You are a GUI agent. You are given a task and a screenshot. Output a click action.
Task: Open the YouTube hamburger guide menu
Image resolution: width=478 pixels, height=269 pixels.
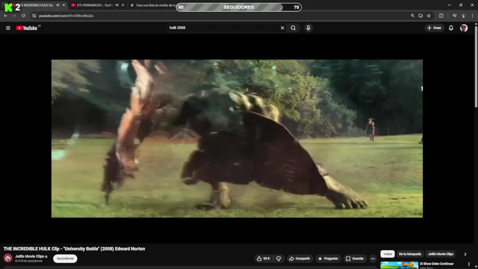point(8,28)
